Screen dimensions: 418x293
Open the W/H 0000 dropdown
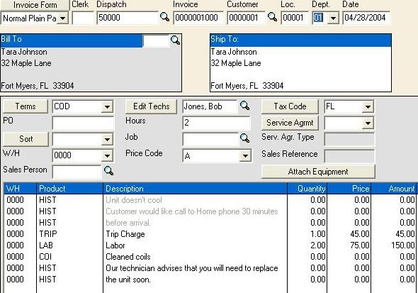(107, 155)
